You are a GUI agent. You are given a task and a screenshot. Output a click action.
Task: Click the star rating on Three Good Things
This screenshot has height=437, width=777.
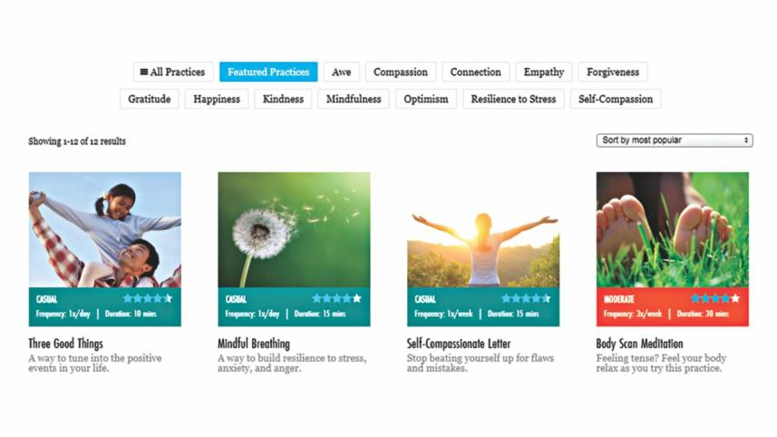tap(148, 298)
